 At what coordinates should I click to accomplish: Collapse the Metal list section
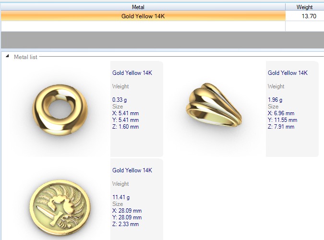coord(7,56)
